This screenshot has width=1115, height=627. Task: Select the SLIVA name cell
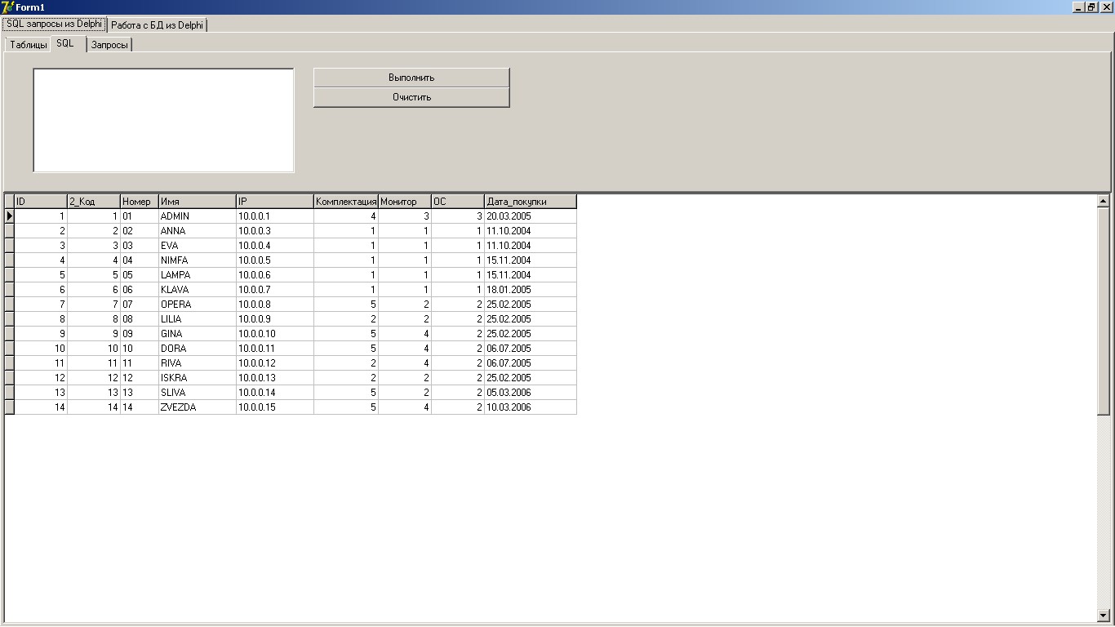[198, 393]
